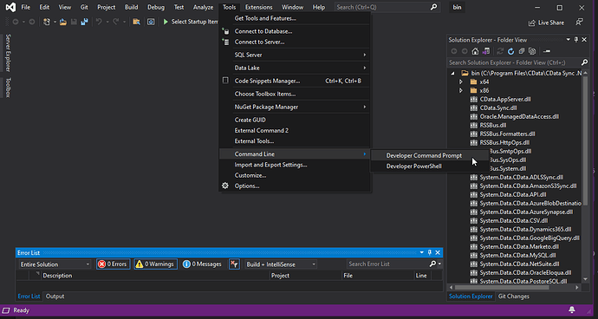Image resolution: width=598 pixels, height=319 pixels.
Task: Select Developer PowerShell
Action: tap(414, 166)
